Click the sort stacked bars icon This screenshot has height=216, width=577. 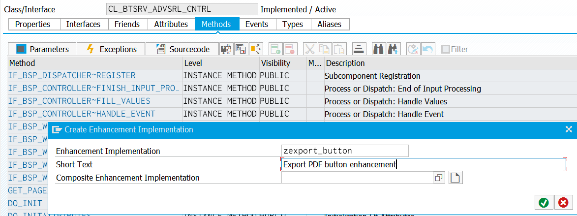pyautogui.click(x=359, y=49)
